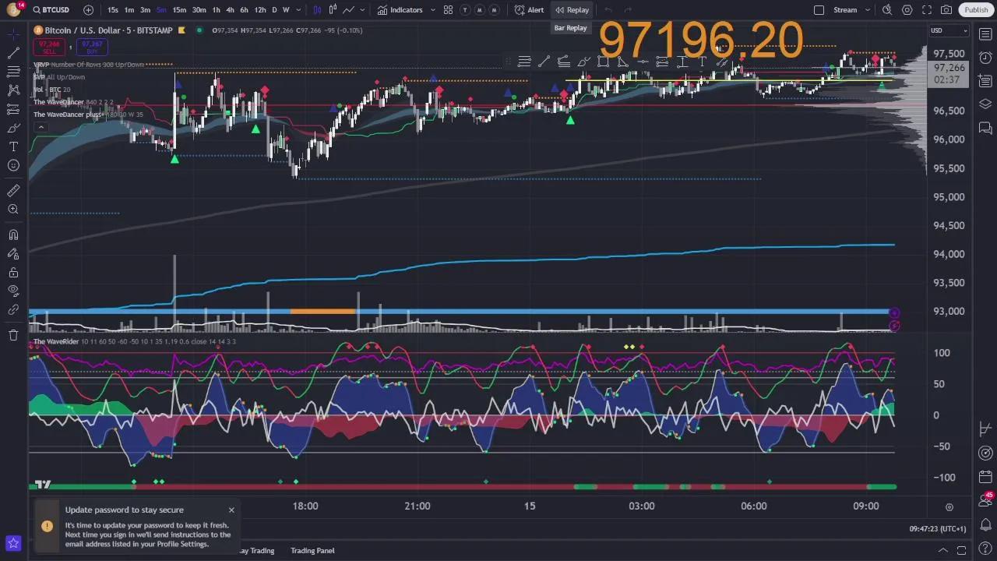Select the line chart type icon
Screen dimensions: 997x561
(348, 10)
